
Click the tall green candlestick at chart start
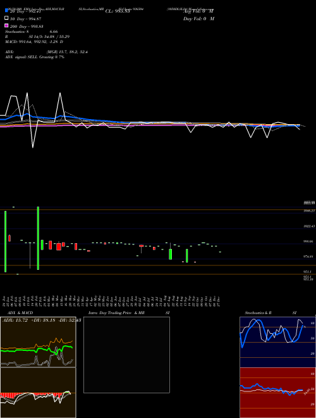pyautogui.click(x=5, y=241)
